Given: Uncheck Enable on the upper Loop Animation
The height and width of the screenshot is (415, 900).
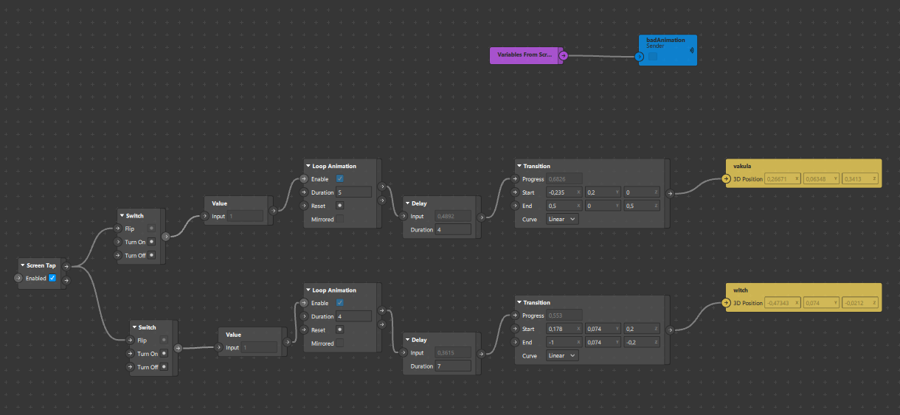Looking at the screenshot, I should pos(339,179).
